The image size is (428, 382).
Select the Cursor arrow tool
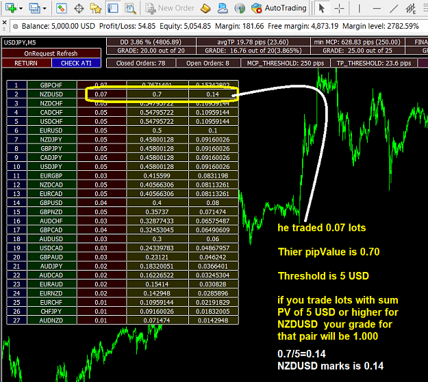(322, 8)
